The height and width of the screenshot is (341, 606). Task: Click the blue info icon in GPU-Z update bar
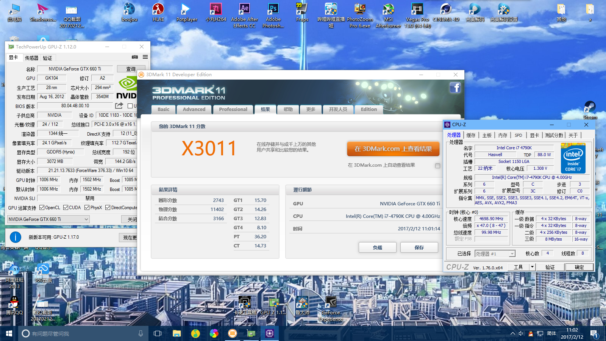[x=15, y=237]
